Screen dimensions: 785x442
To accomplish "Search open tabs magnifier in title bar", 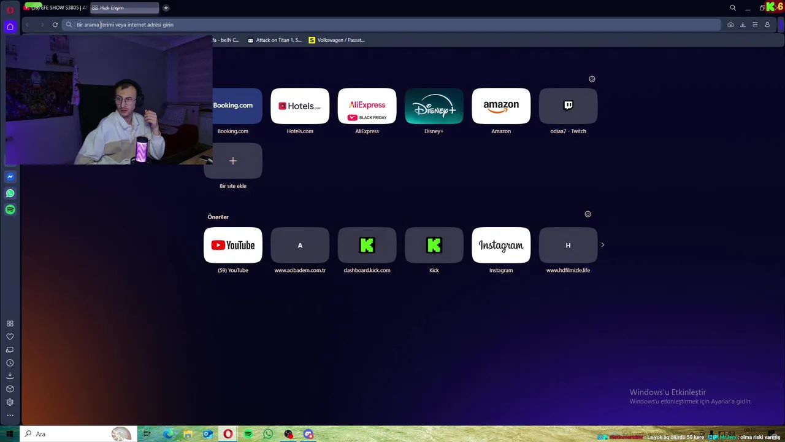I will click(732, 8).
